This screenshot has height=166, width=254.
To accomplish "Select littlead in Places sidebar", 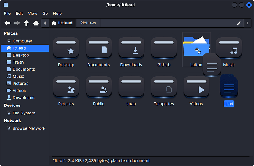I will coord(25,48).
